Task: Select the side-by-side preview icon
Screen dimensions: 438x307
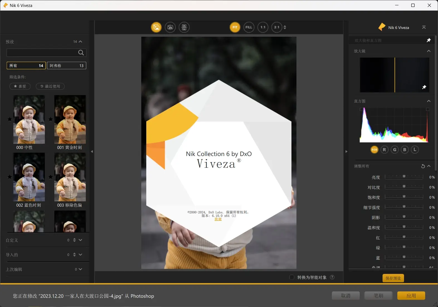Action: tap(184, 27)
